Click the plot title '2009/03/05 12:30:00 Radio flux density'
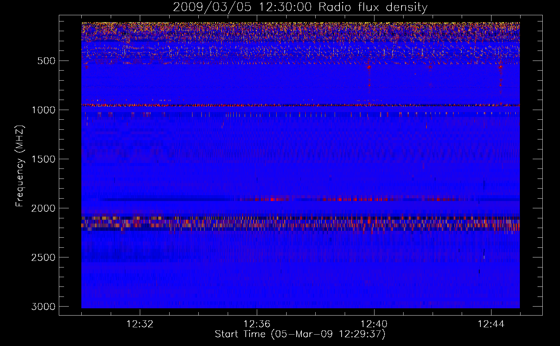The image size is (560, 346). [x=300, y=7]
